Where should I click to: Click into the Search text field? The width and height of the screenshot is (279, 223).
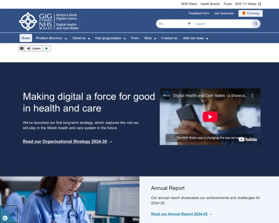221,24
